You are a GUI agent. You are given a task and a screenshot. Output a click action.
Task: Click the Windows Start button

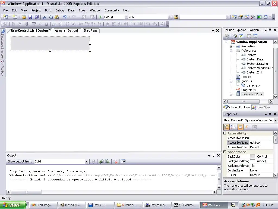click(x=13, y=205)
